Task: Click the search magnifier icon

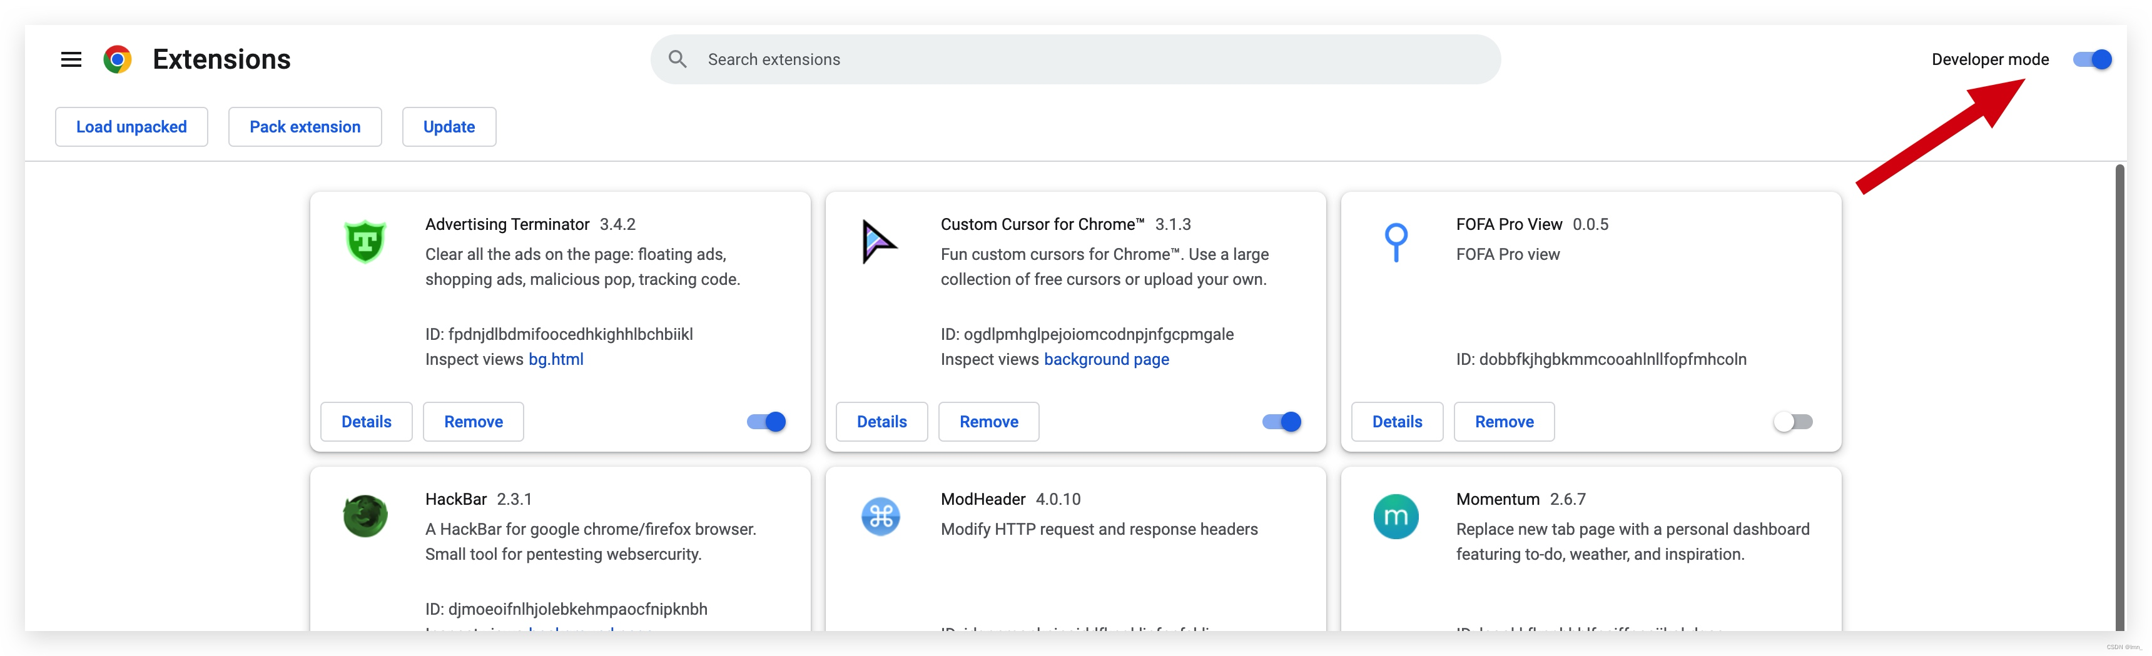Action: [x=678, y=59]
